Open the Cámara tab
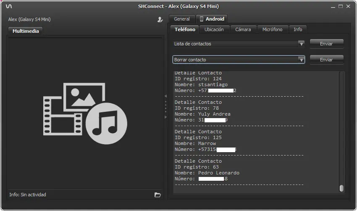The width and height of the screenshot is (357, 211). click(243, 29)
